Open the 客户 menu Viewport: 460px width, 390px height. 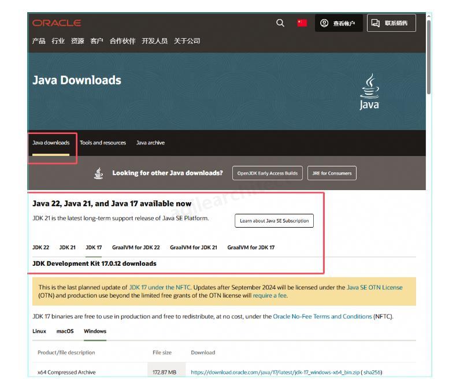(x=97, y=41)
